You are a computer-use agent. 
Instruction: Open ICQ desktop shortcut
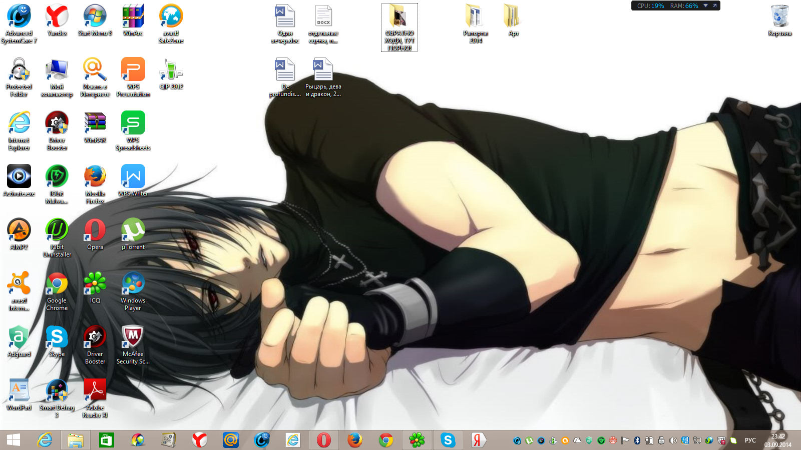coord(95,287)
